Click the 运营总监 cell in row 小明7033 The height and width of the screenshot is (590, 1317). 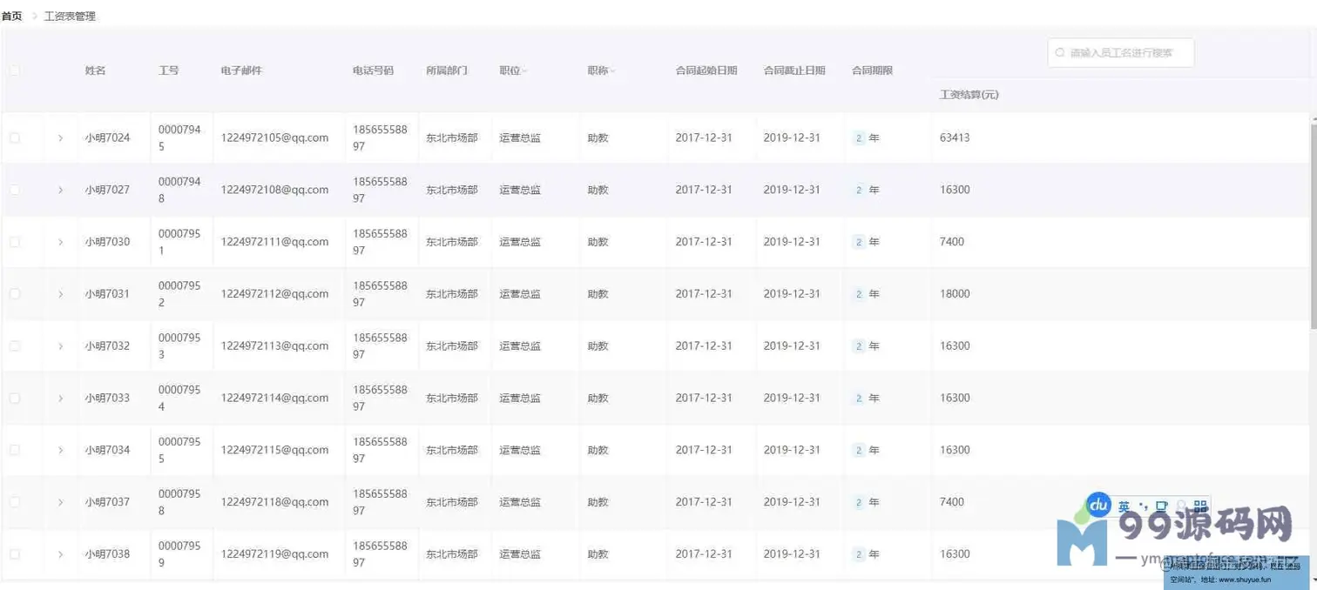pyautogui.click(x=520, y=398)
